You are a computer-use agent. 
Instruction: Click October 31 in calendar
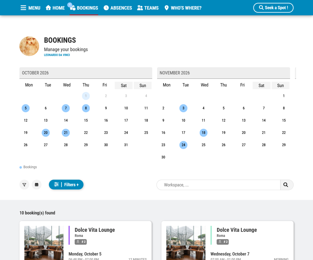coord(126,145)
